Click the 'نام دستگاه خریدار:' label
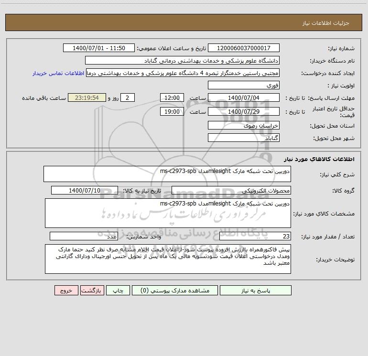This screenshot has width=368, height=356. click(332, 61)
